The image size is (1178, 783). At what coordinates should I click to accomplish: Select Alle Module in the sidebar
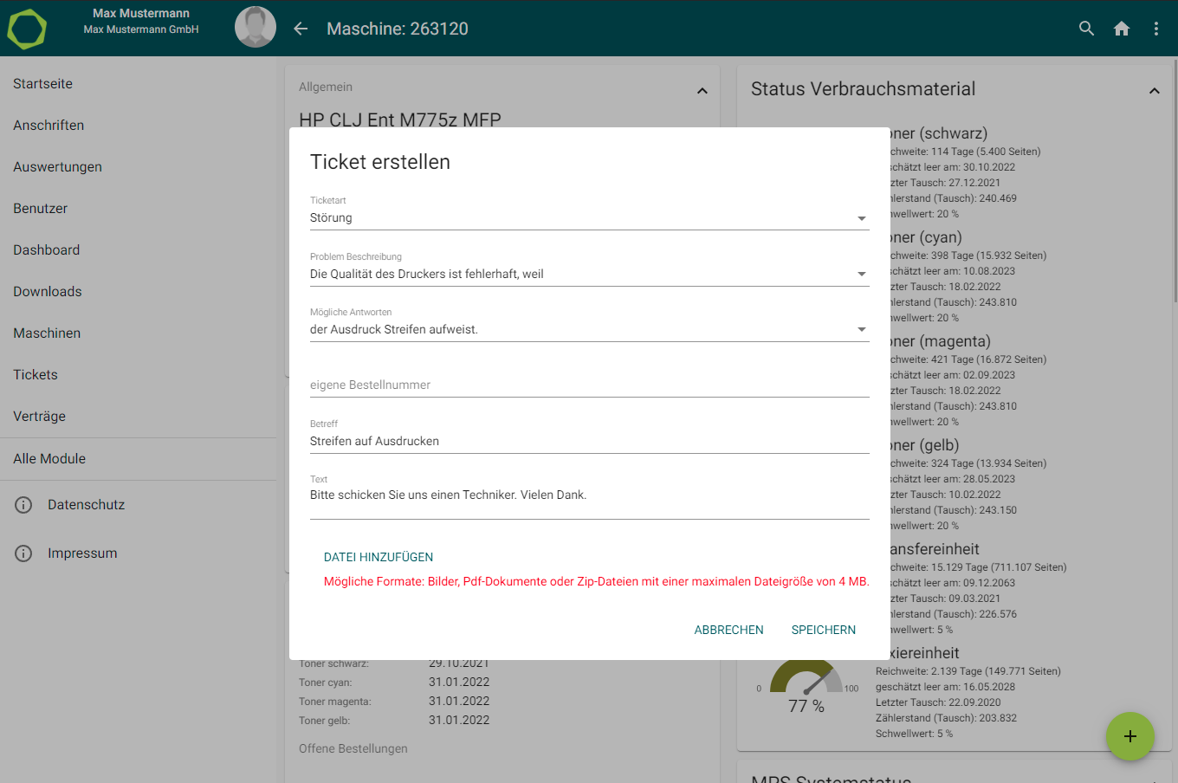point(49,459)
